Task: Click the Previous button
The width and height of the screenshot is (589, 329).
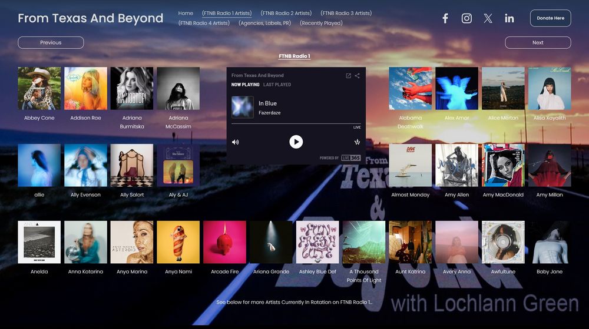Action: (x=51, y=42)
